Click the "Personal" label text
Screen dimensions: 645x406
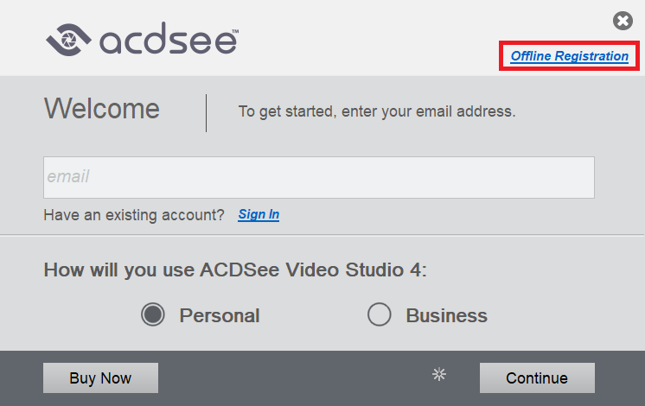[220, 315]
